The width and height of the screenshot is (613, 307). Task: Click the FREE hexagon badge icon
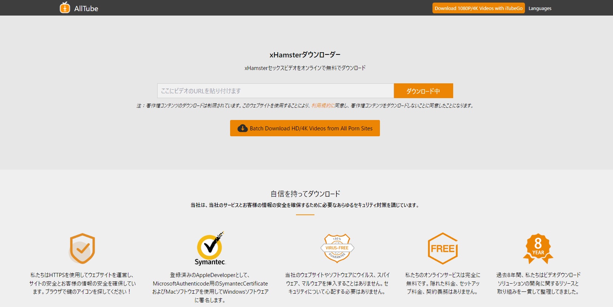(x=443, y=248)
